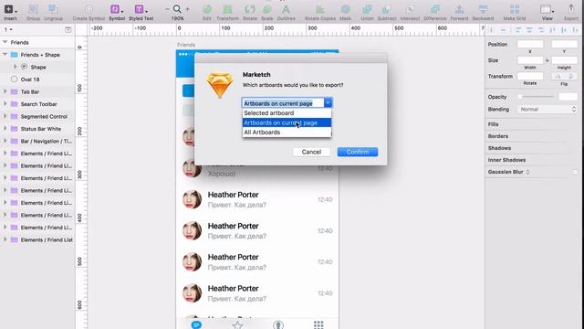Zoom in with the plus button
The height and width of the screenshot is (329, 584).
click(187, 9)
